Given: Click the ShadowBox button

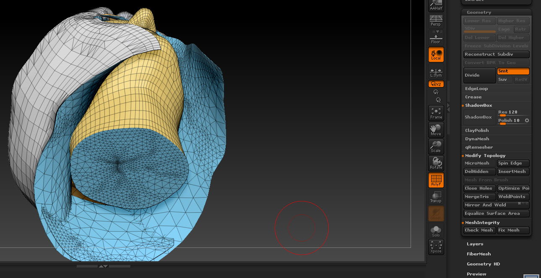Looking at the screenshot, I should tap(480, 117).
